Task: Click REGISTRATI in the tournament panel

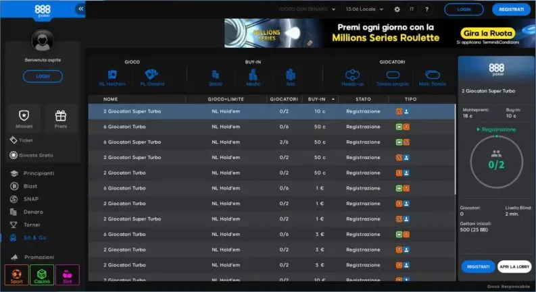Action: pos(478,267)
